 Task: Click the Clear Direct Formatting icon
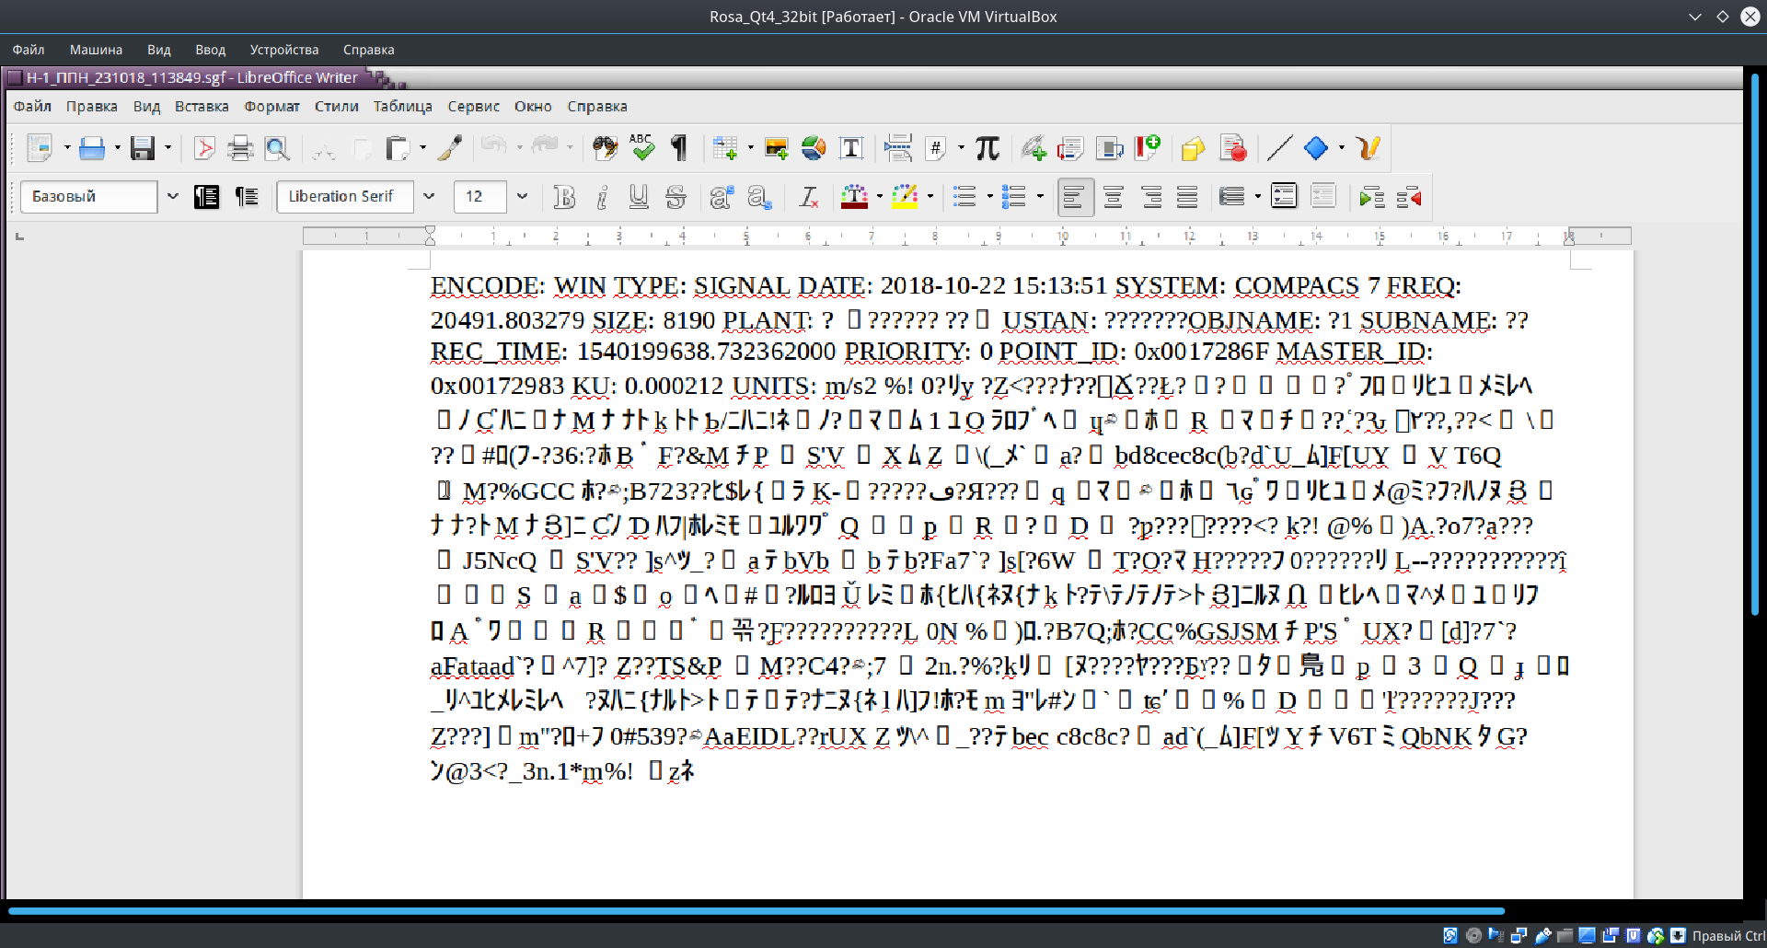click(x=808, y=197)
